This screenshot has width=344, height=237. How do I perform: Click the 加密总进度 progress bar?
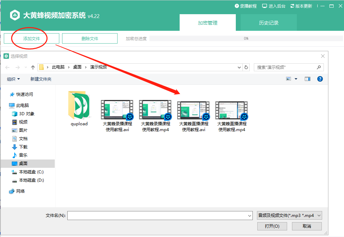(x=246, y=39)
